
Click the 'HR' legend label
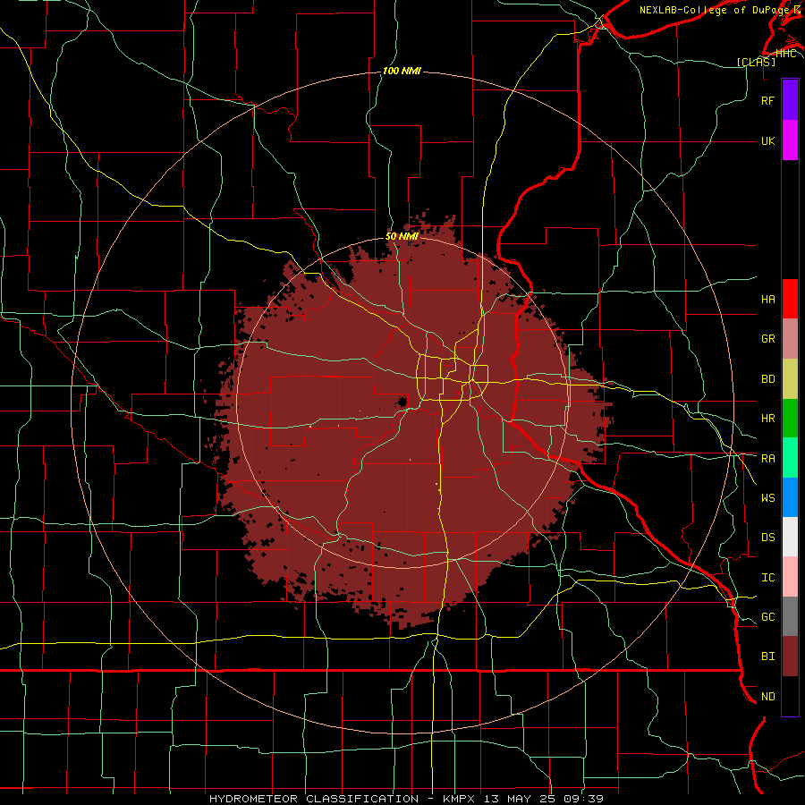tap(767, 419)
